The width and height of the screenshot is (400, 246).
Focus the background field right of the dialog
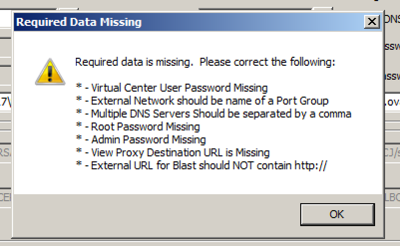coord(392,101)
